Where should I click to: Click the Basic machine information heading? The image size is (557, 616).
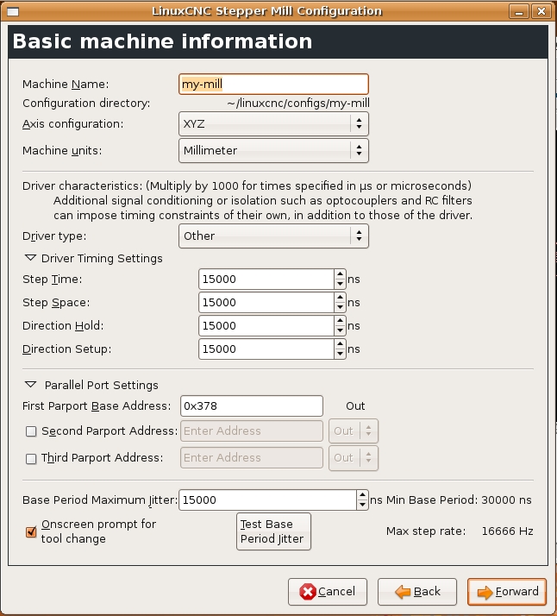[x=162, y=41]
